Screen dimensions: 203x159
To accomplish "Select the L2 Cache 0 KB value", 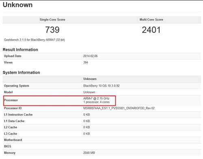I will coord(86,127).
